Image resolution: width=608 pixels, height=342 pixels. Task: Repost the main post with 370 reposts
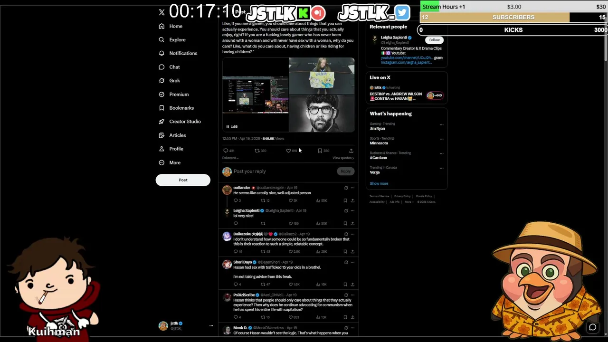(257, 151)
